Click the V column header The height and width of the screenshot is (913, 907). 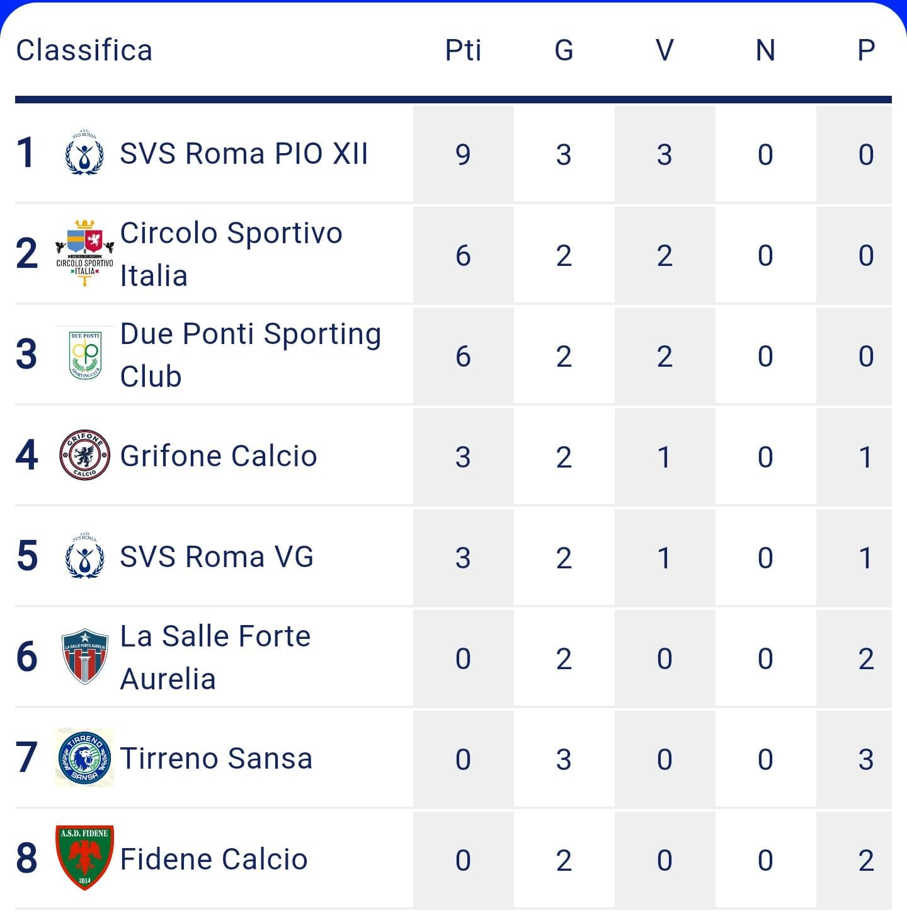(x=665, y=50)
